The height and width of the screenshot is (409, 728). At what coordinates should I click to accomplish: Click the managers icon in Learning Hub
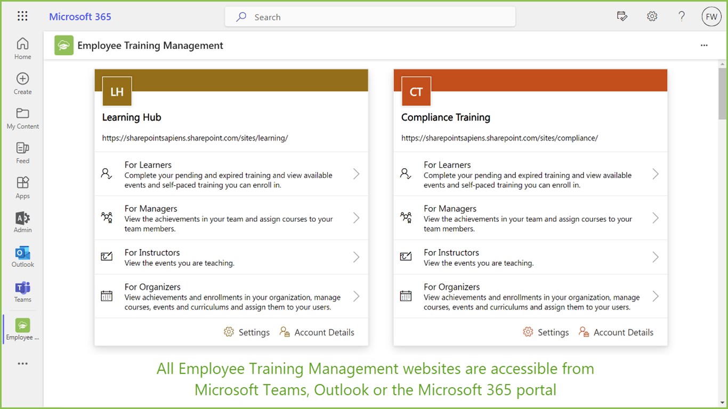[107, 217]
